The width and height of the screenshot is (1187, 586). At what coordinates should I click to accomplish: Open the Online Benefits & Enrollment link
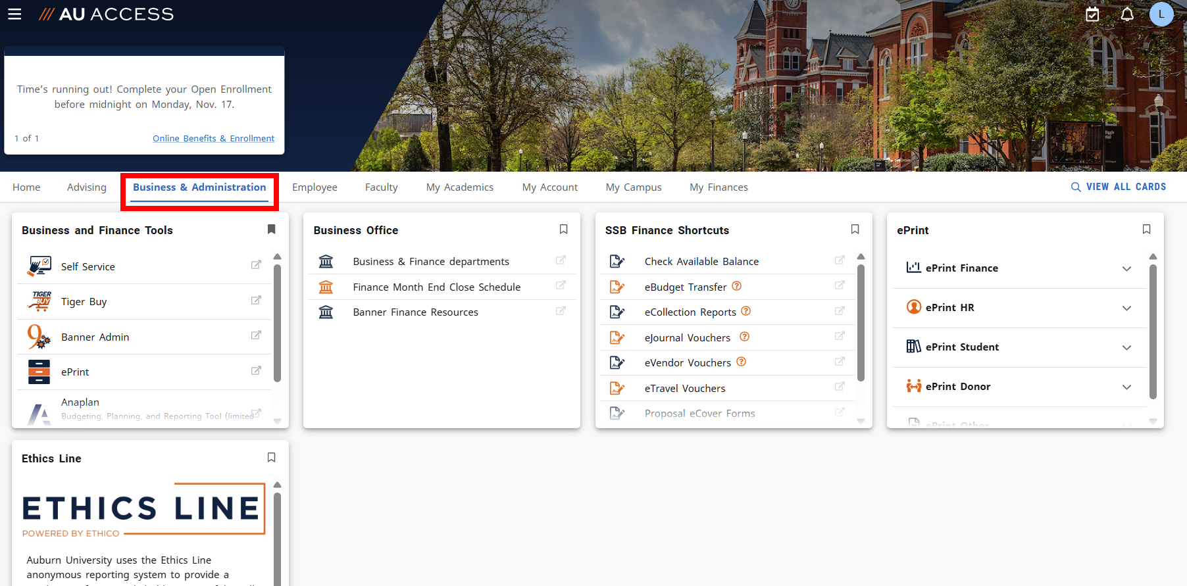tap(213, 138)
